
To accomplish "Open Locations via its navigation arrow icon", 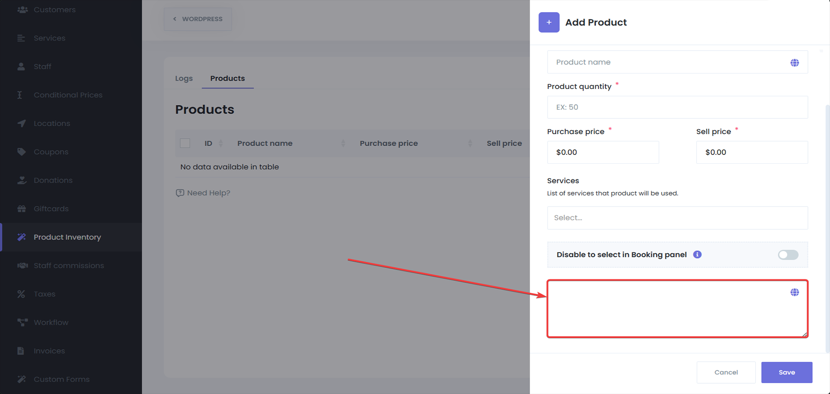I will 21,123.
